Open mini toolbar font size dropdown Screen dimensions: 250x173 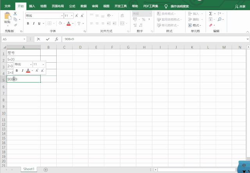(x=43, y=65)
